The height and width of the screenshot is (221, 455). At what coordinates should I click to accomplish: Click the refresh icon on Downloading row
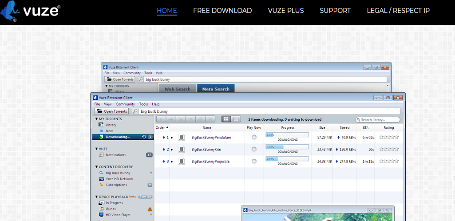144,137
